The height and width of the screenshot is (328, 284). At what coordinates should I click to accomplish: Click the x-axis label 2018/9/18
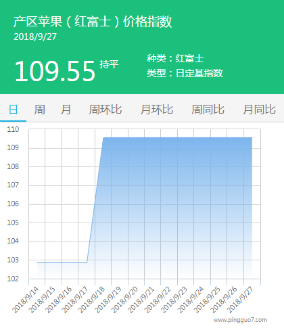pos(91,300)
